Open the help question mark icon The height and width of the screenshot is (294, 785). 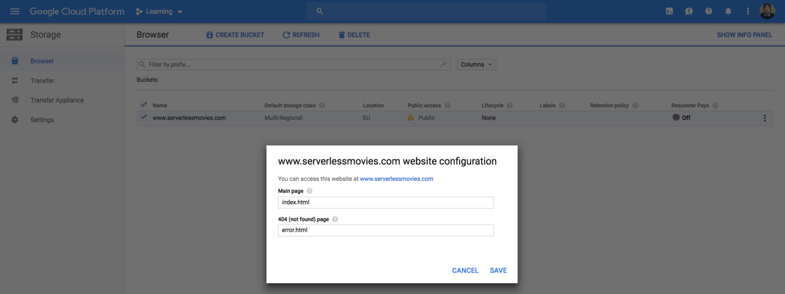708,11
